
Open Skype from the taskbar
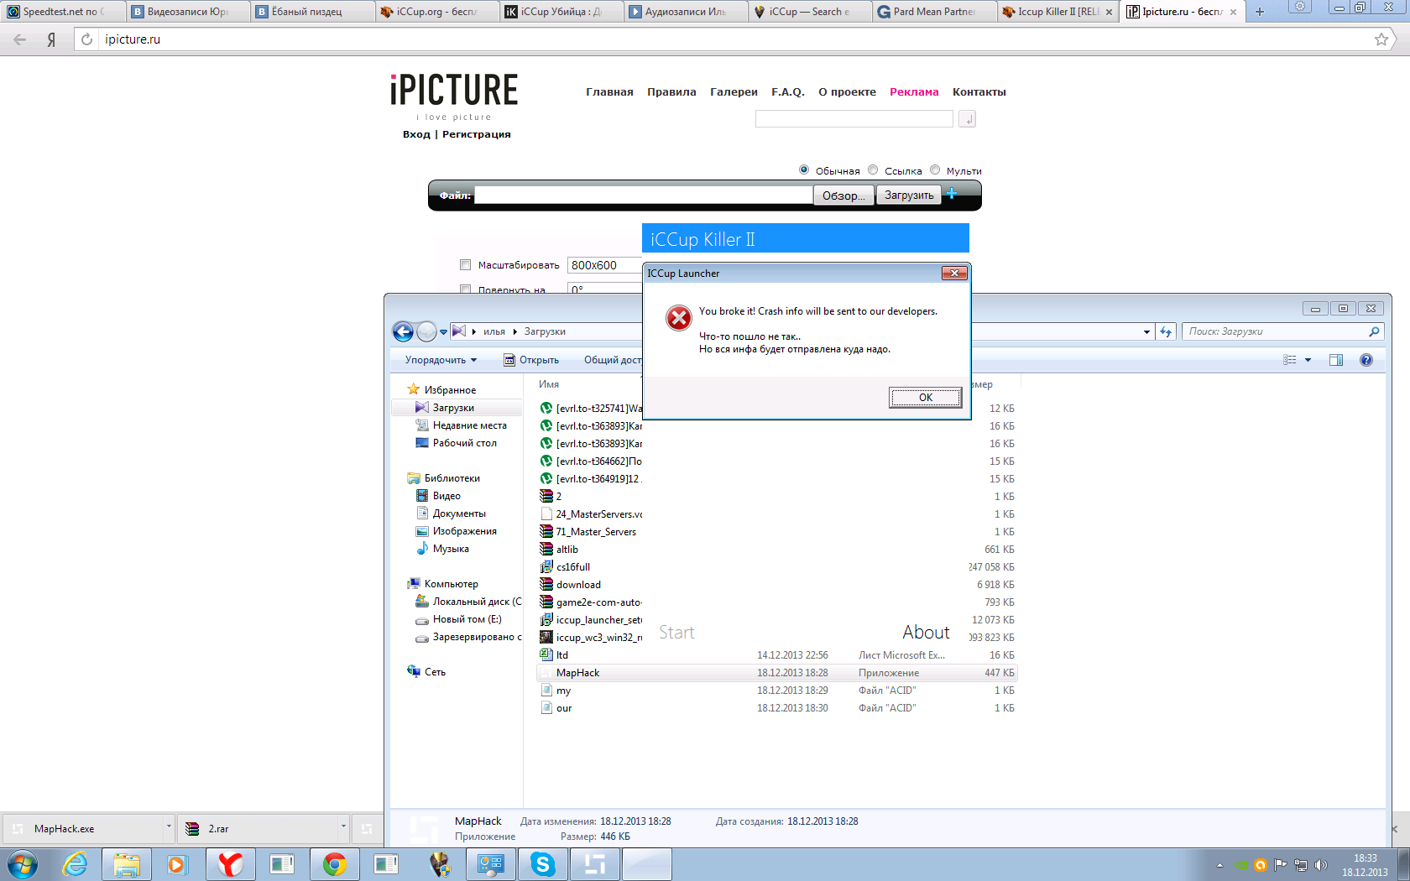click(x=543, y=864)
